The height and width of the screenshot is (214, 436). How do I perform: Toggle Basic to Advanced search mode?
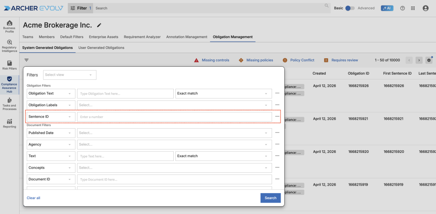[x=350, y=8]
